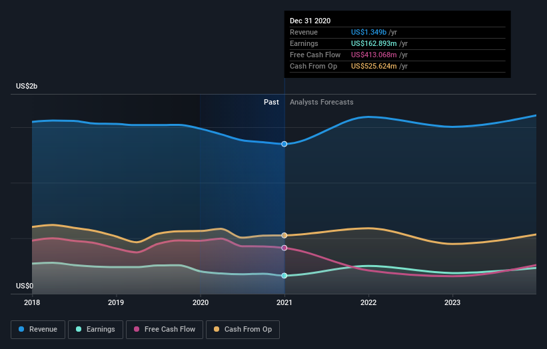This screenshot has height=349, width=547.
Task: Select the 2020 x-axis label
Action: click(201, 302)
